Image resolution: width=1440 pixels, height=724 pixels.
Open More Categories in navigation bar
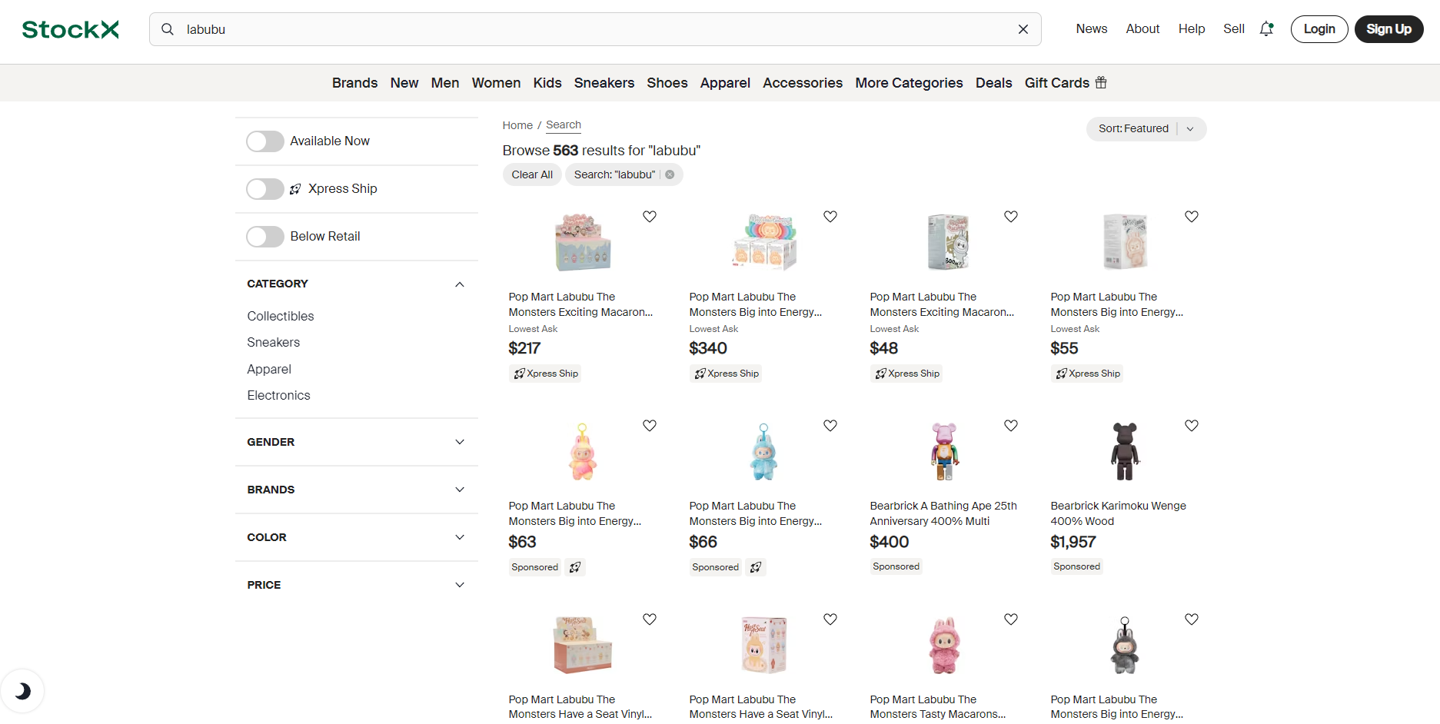909,83
